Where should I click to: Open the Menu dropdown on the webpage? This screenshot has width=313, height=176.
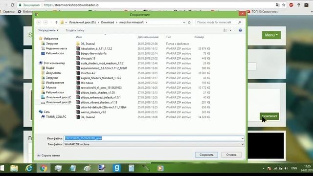point(271,35)
